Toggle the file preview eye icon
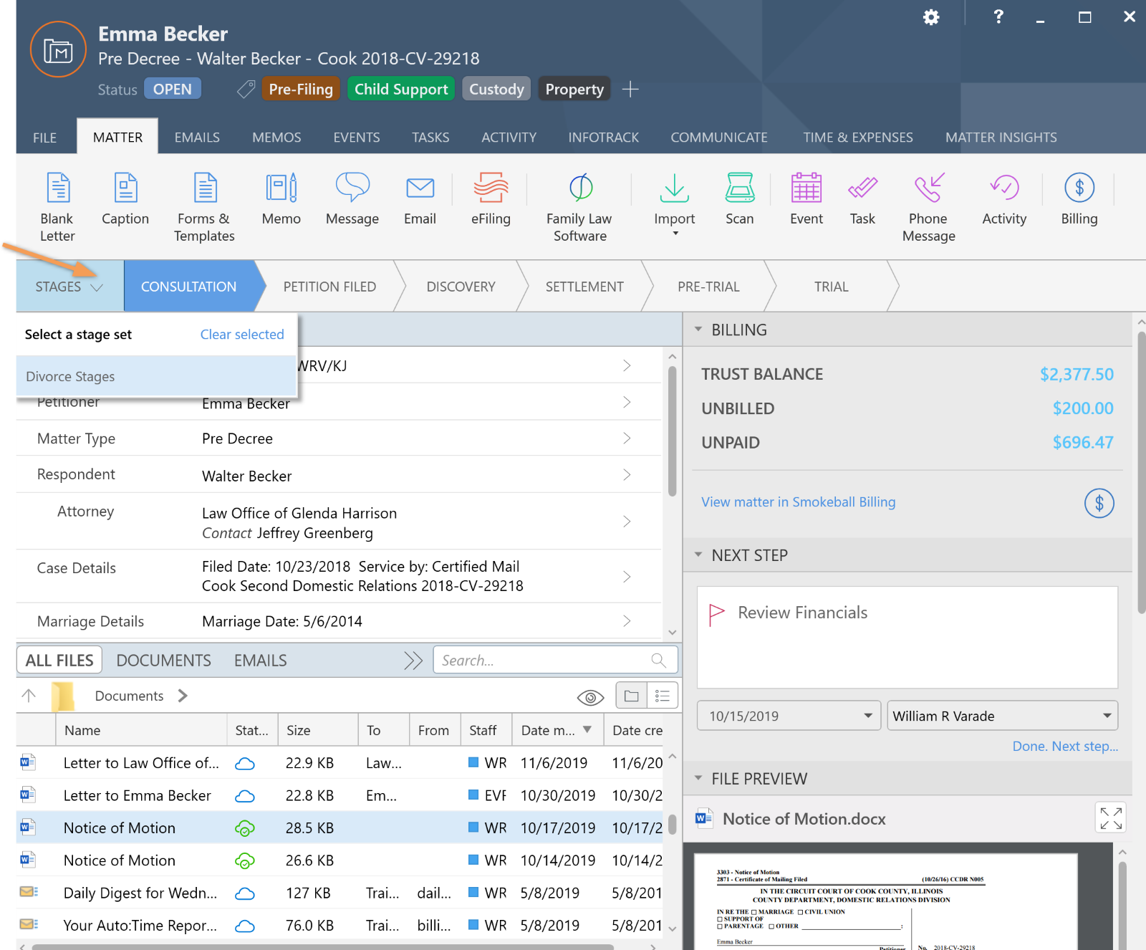The height and width of the screenshot is (950, 1146). tap(590, 697)
